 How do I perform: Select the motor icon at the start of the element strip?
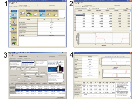[x=22, y=13]
